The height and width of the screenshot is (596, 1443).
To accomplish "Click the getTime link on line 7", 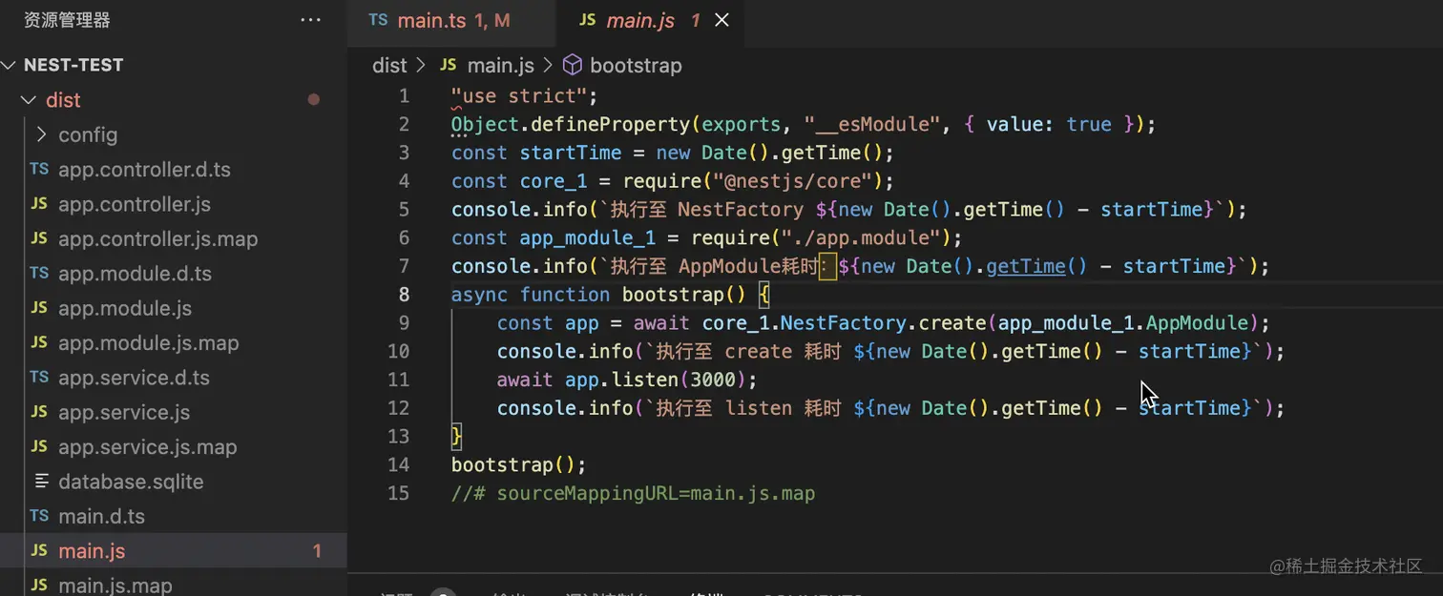I will coord(1026,266).
